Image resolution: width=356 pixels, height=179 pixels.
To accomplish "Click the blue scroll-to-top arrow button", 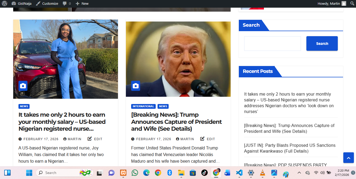I will pos(348,158).
